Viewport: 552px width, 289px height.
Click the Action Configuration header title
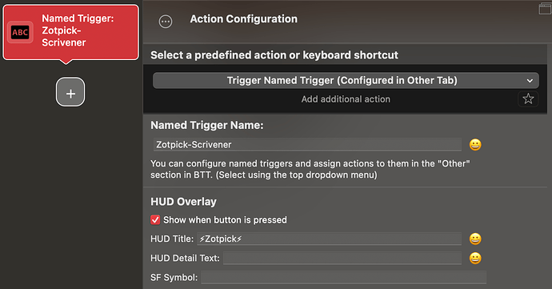click(x=244, y=19)
